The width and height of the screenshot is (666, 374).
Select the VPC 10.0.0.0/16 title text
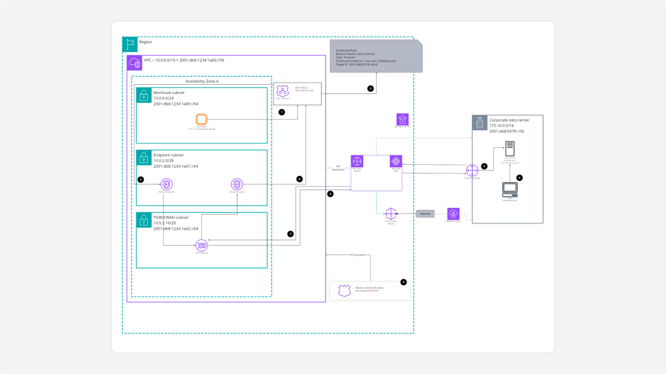click(184, 60)
